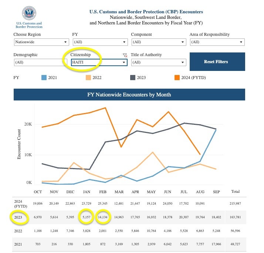Click the blue 2021 legend swatch

[x=44, y=78]
